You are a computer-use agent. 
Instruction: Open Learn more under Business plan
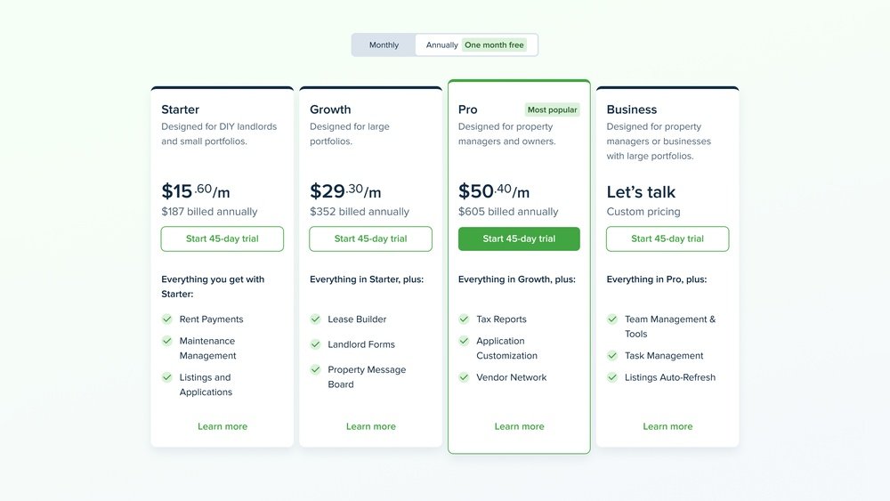tap(667, 426)
